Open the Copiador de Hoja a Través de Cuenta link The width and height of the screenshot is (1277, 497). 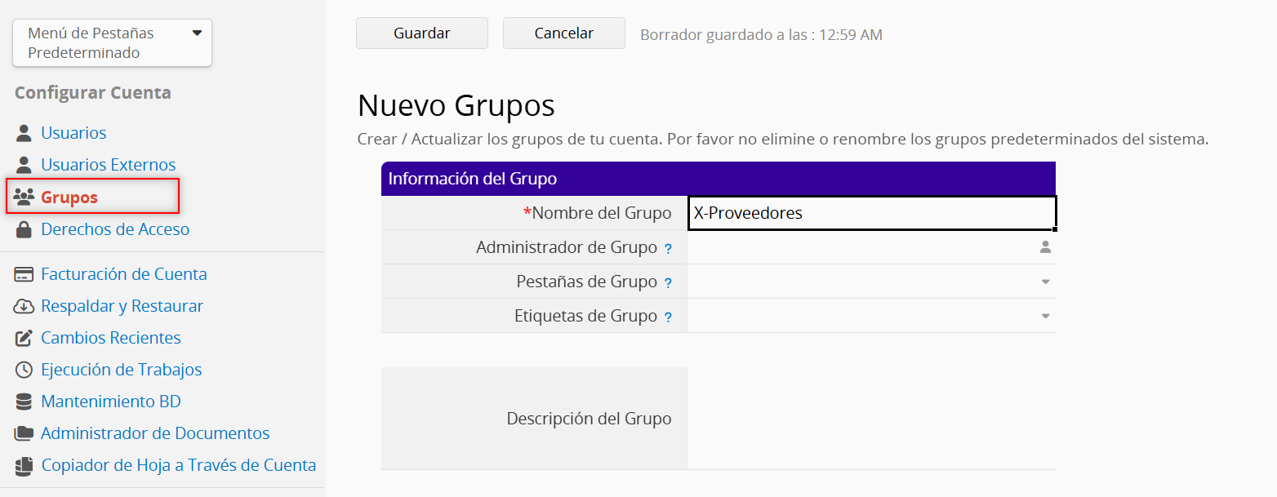click(178, 465)
